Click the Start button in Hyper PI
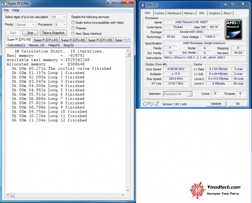The height and width of the screenshot is (203, 252). 13,33
